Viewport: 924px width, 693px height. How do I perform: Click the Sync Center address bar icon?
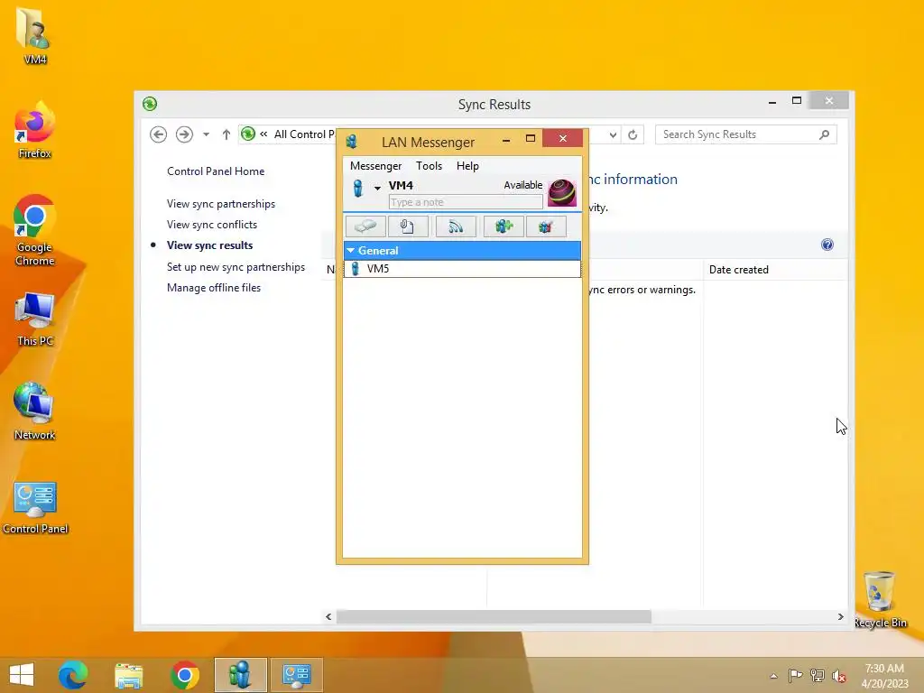point(248,134)
